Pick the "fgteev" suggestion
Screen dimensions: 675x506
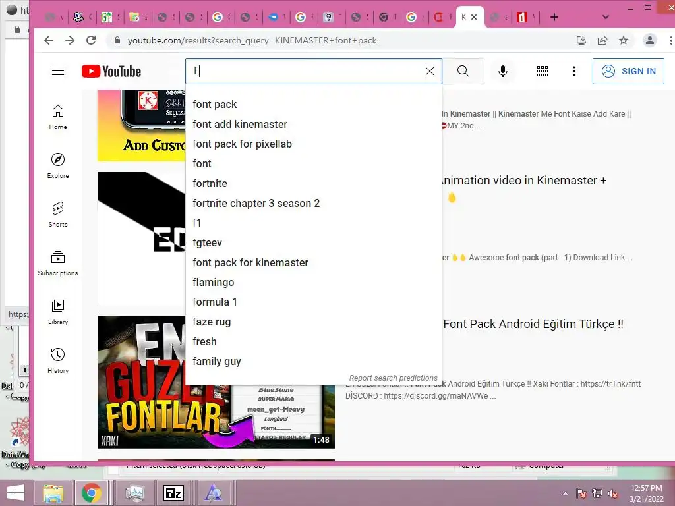click(x=313, y=243)
